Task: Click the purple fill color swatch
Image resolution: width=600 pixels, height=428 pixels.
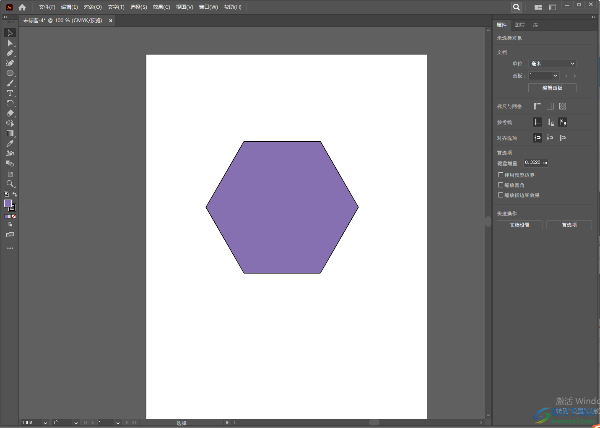Action: click(8, 203)
